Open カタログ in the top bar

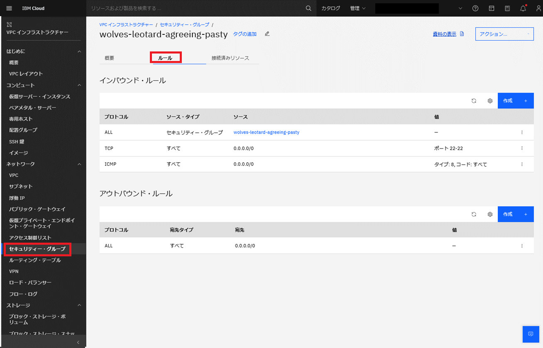point(330,8)
